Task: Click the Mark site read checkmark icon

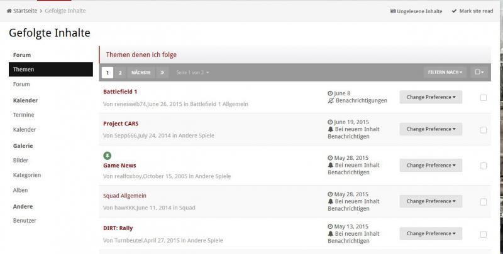Action: (454, 11)
